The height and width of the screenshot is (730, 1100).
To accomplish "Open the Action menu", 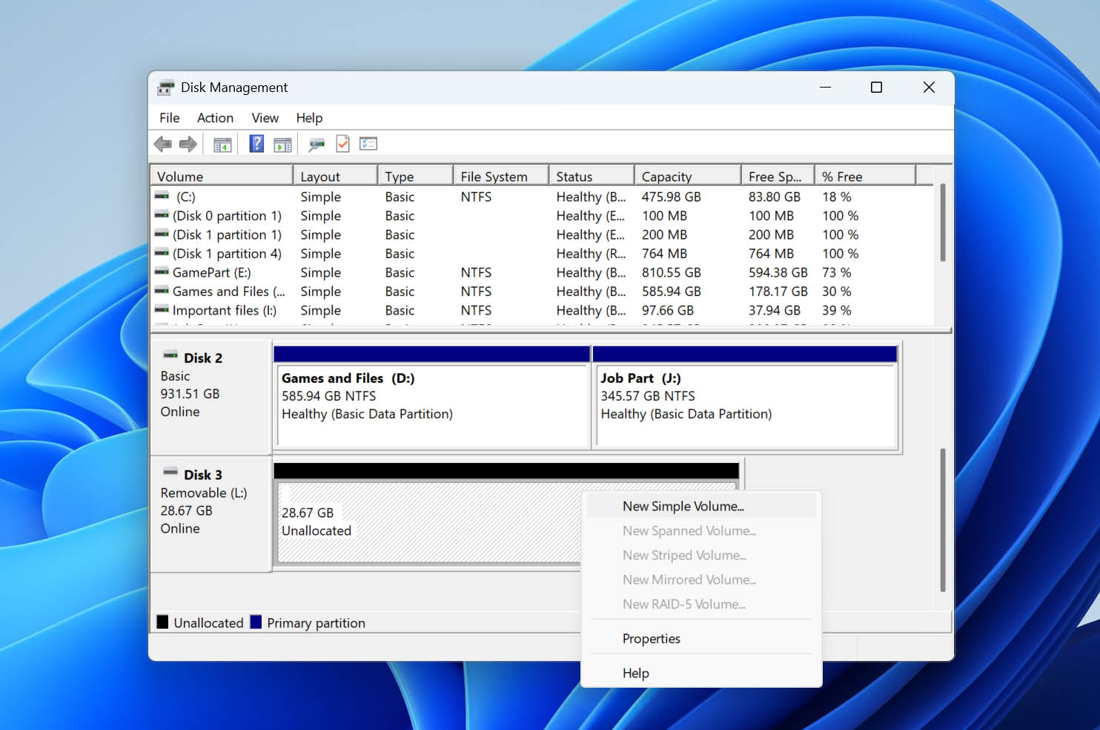I will pyautogui.click(x=215, y=118).
